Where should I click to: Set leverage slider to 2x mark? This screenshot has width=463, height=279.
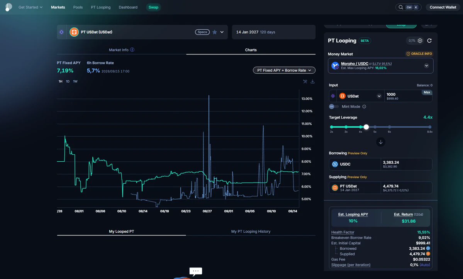coord(332,127)
